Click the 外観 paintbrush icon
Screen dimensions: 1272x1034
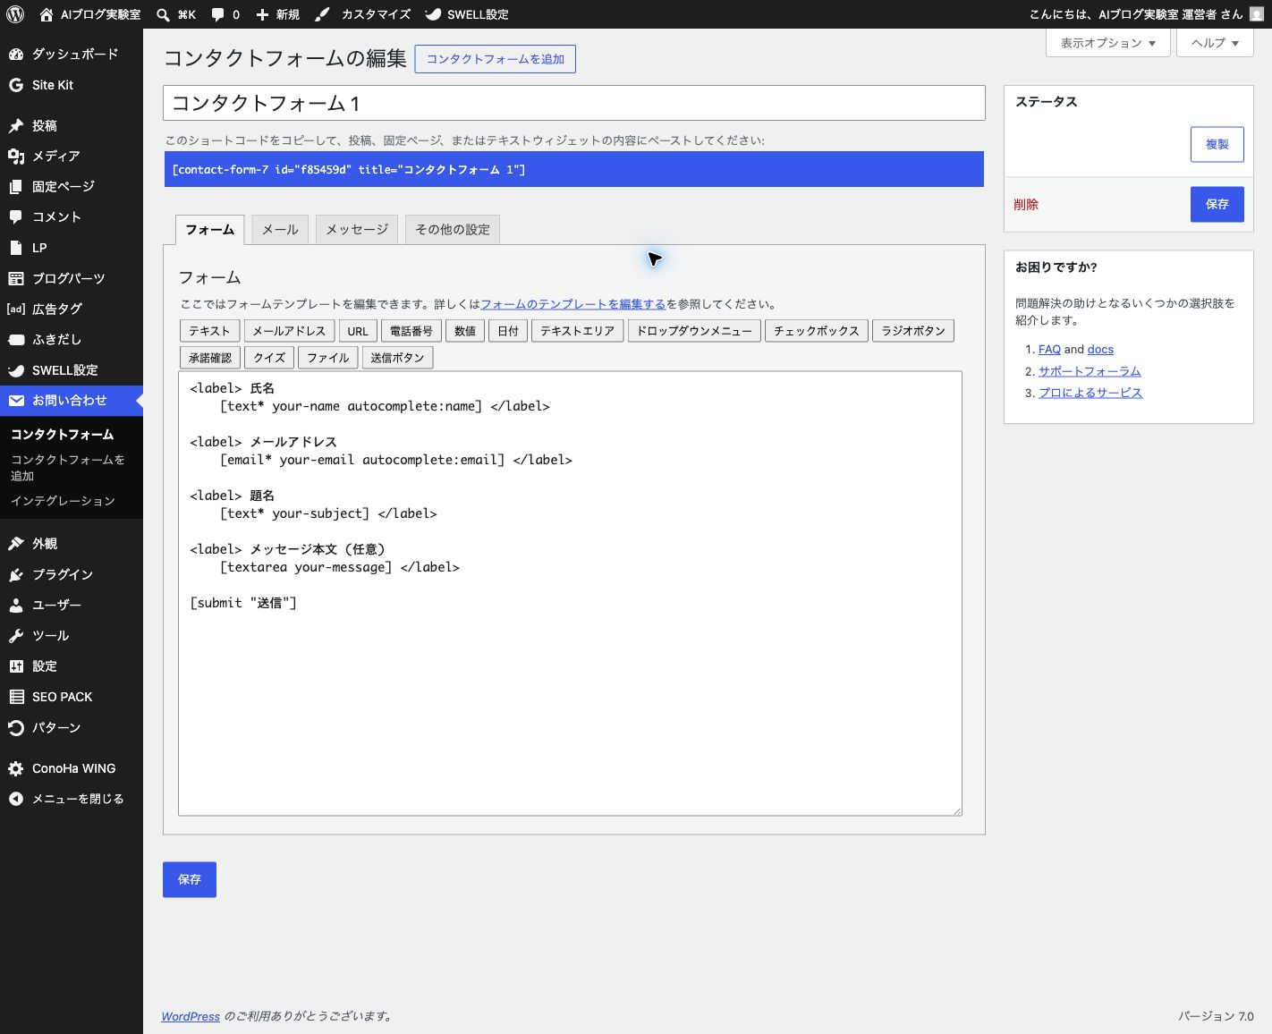point(16,544)
